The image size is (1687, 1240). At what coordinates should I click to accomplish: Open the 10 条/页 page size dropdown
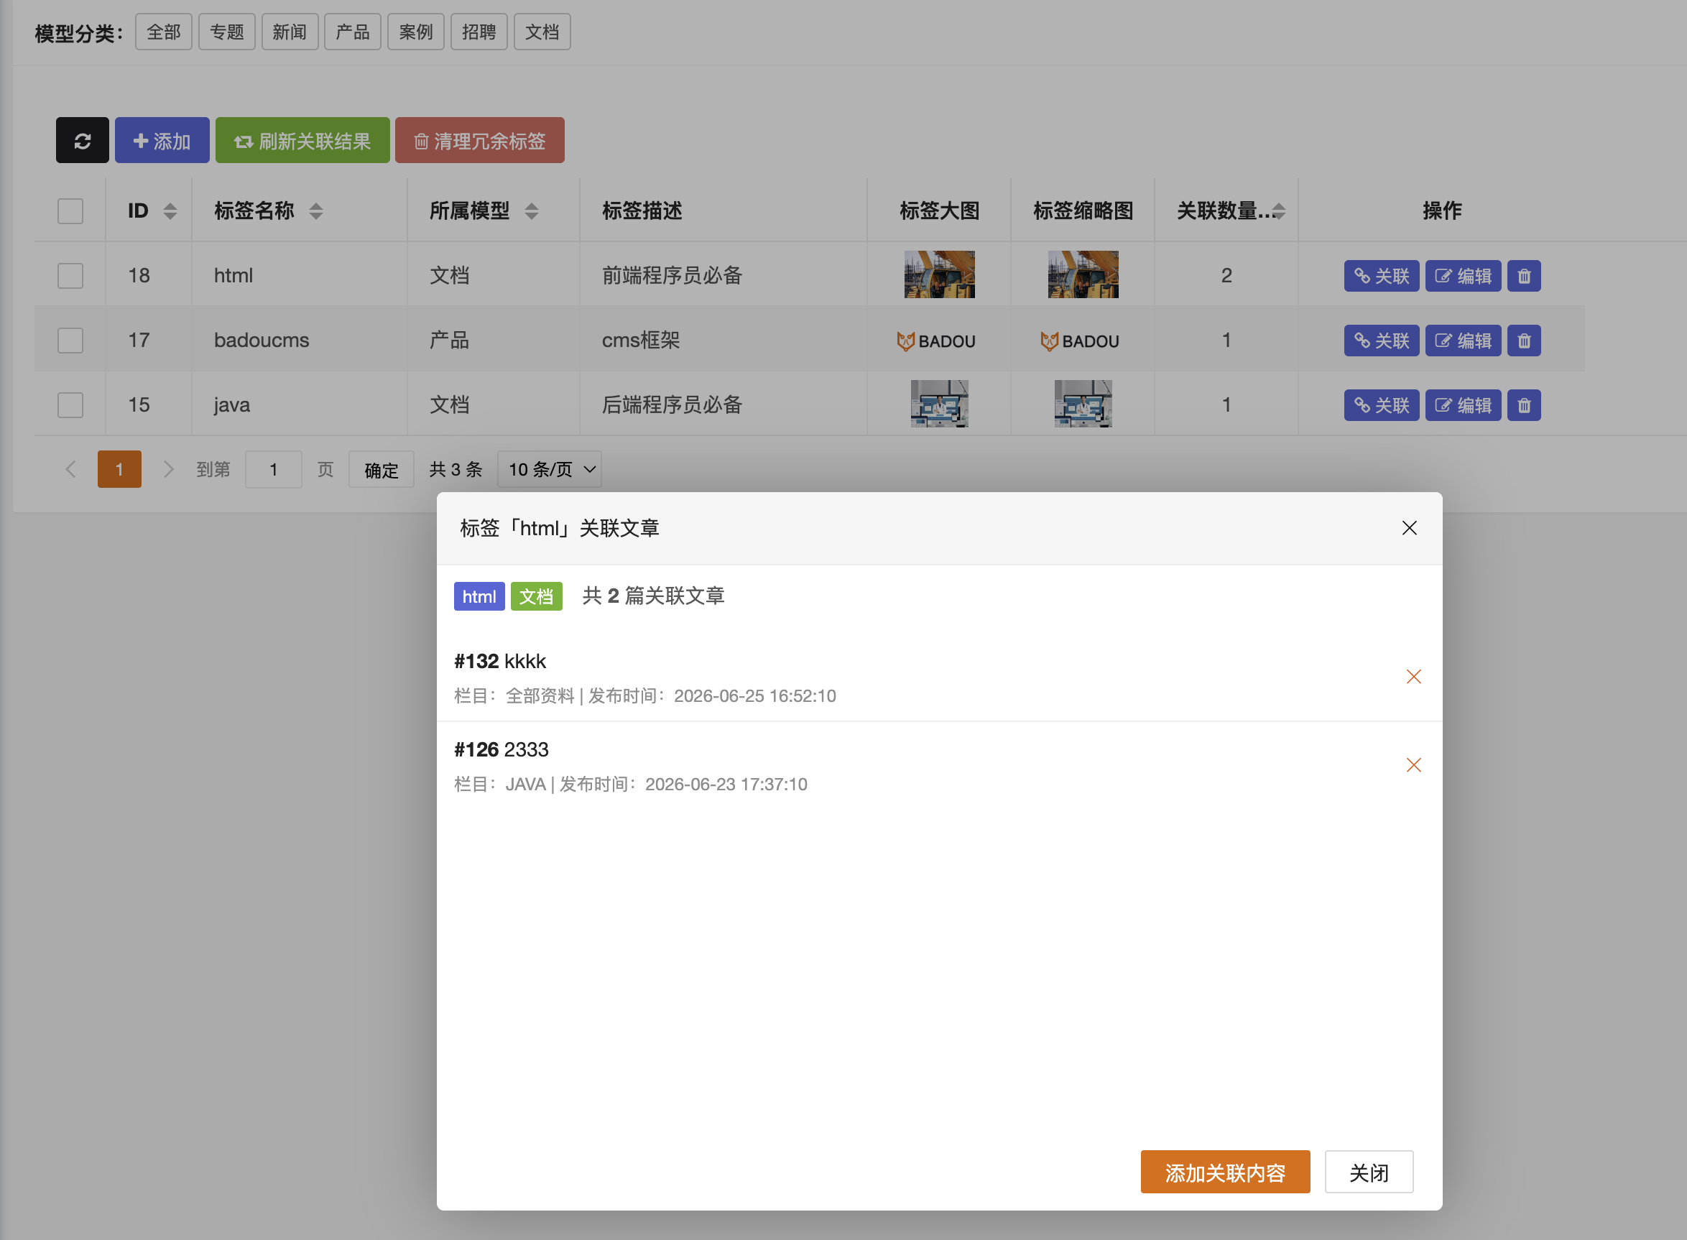[x=550, y=470]
